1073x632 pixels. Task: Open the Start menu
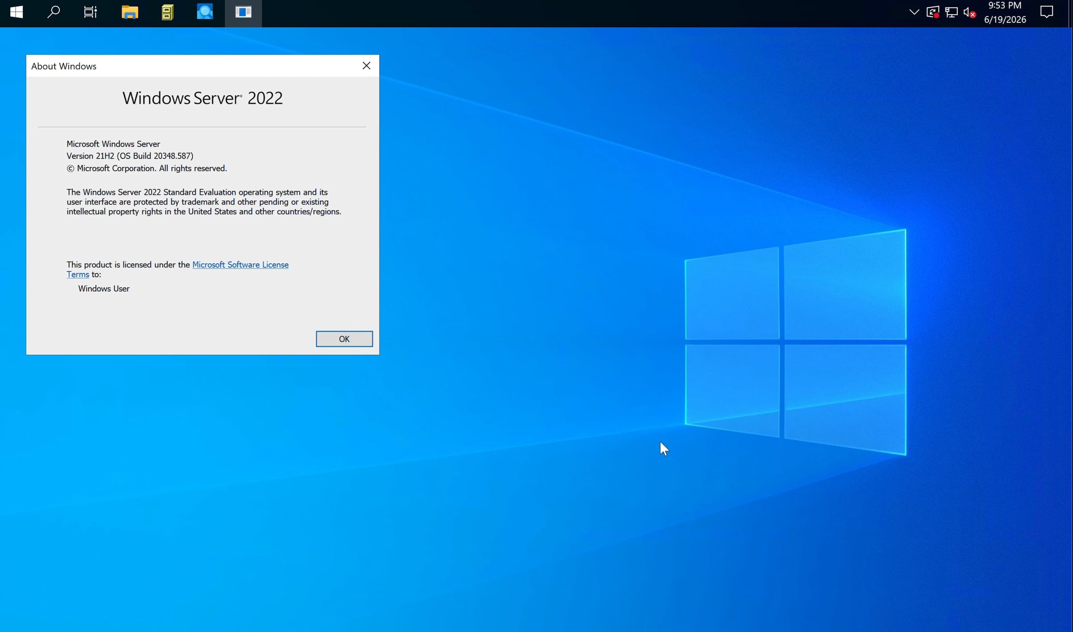point(17,12)
